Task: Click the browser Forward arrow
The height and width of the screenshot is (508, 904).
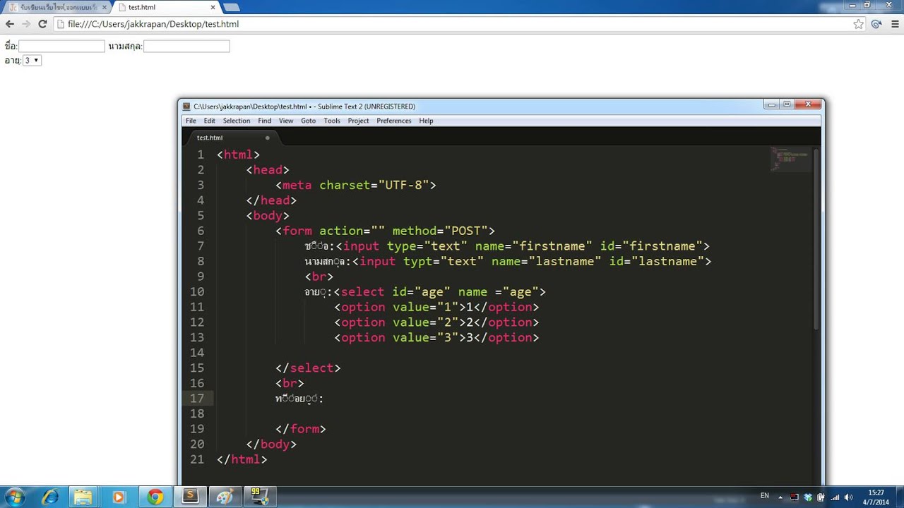Action: [26, 24]
